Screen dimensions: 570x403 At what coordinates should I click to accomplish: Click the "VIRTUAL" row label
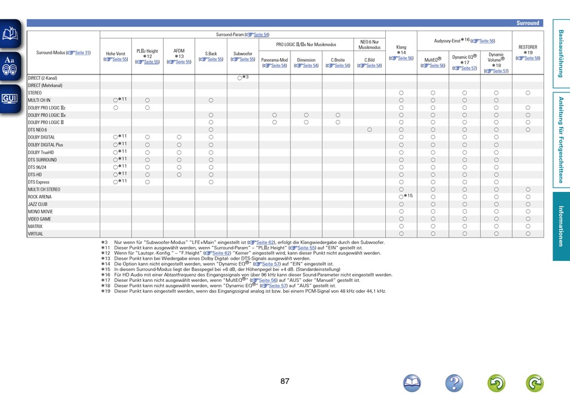[35, 234]
